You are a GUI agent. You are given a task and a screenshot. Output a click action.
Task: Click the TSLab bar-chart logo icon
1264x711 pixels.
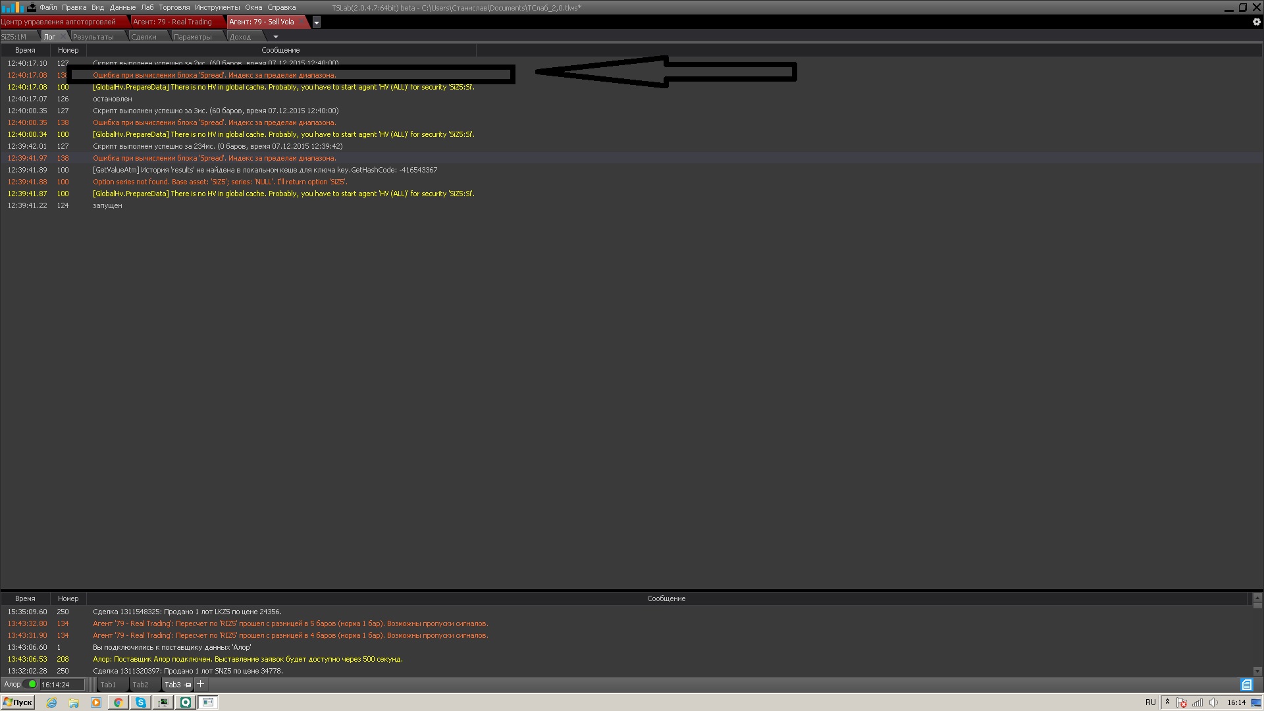pyautogui.click(x=12, y=7)
